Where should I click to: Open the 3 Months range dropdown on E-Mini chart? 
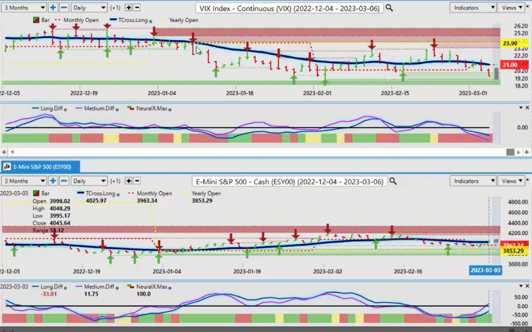click(x=23, y=181)
